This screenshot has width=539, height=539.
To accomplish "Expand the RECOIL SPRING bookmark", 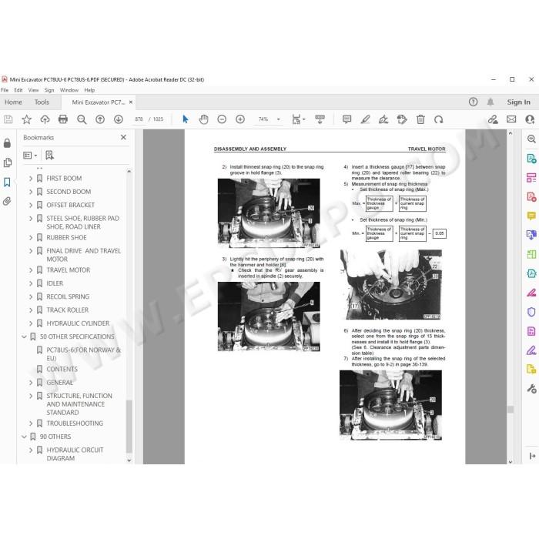I will tap(31, 296).
